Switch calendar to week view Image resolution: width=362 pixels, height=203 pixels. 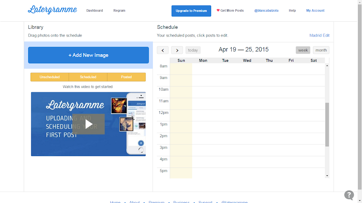(303, 50)
